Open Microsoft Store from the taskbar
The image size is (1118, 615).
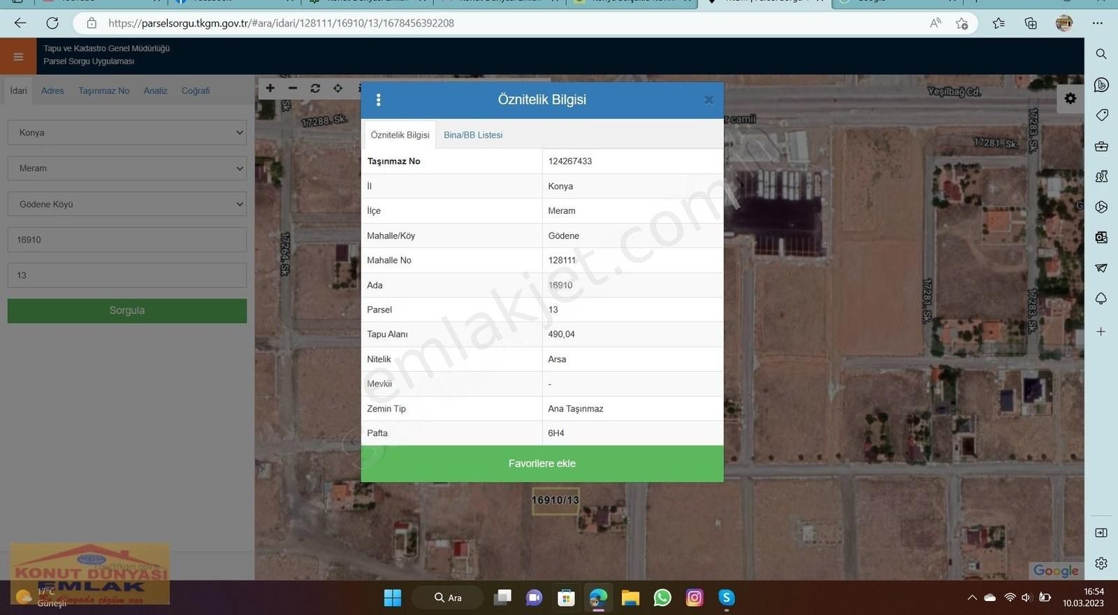566,598
